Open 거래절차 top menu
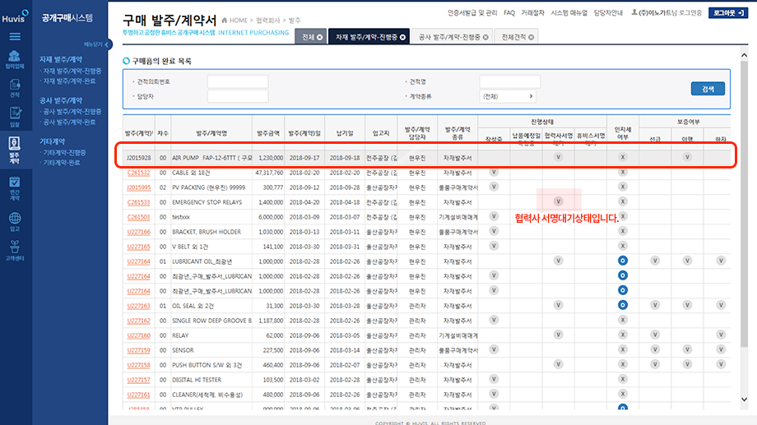Viewport: 757px width, 425px height. (532, 13)
